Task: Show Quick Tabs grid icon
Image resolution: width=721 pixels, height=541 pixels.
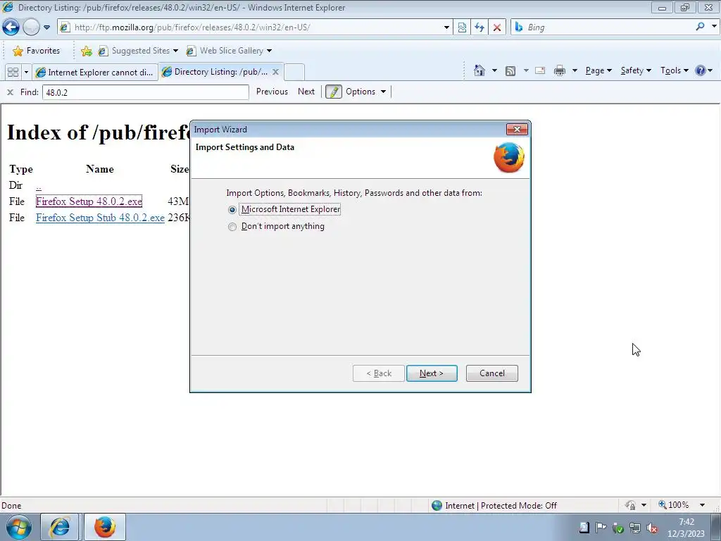Action: click(13, 73)
